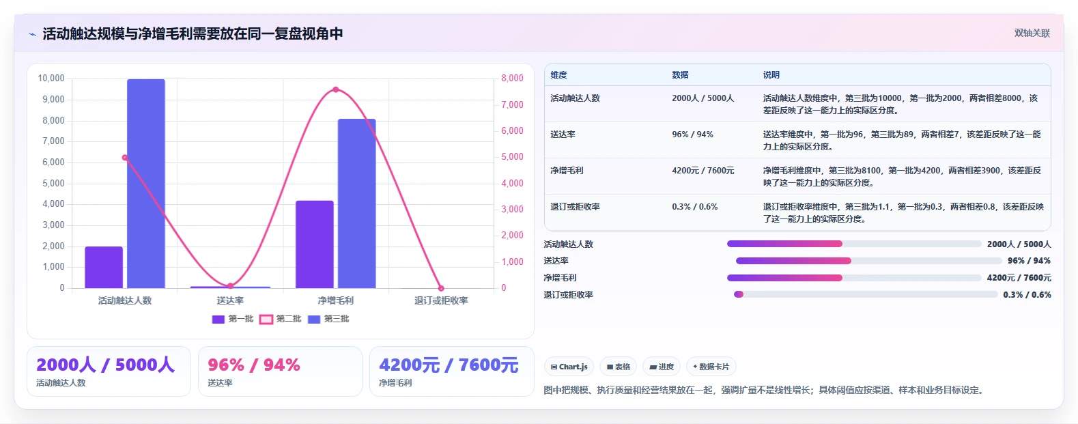This screenshot has width=1078, height=424.
Task: Click the pink line point at 退订或拒收率
Action: (x=441, y=288)
